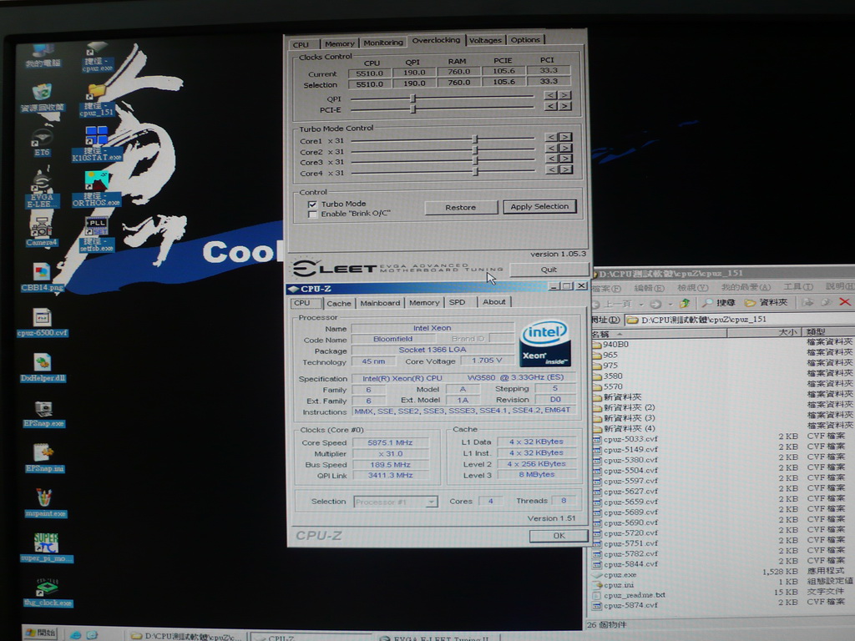Launch EPSnap.exe from the desktop
This screenshot has height=641, width=855.
(x=43, y=414)
